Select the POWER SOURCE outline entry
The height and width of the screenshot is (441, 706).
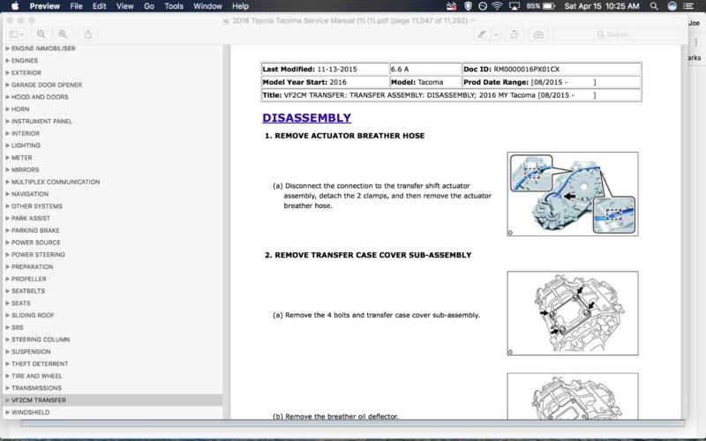pos(36,243)
